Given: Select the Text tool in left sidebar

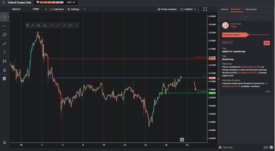Looking at the screenshot, I should pyautogui.click(x=5, y=52).
